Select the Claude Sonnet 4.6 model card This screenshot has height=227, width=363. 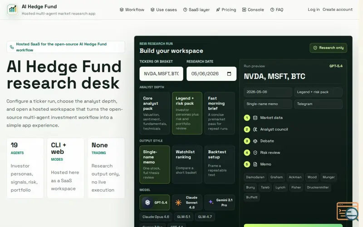187,202
